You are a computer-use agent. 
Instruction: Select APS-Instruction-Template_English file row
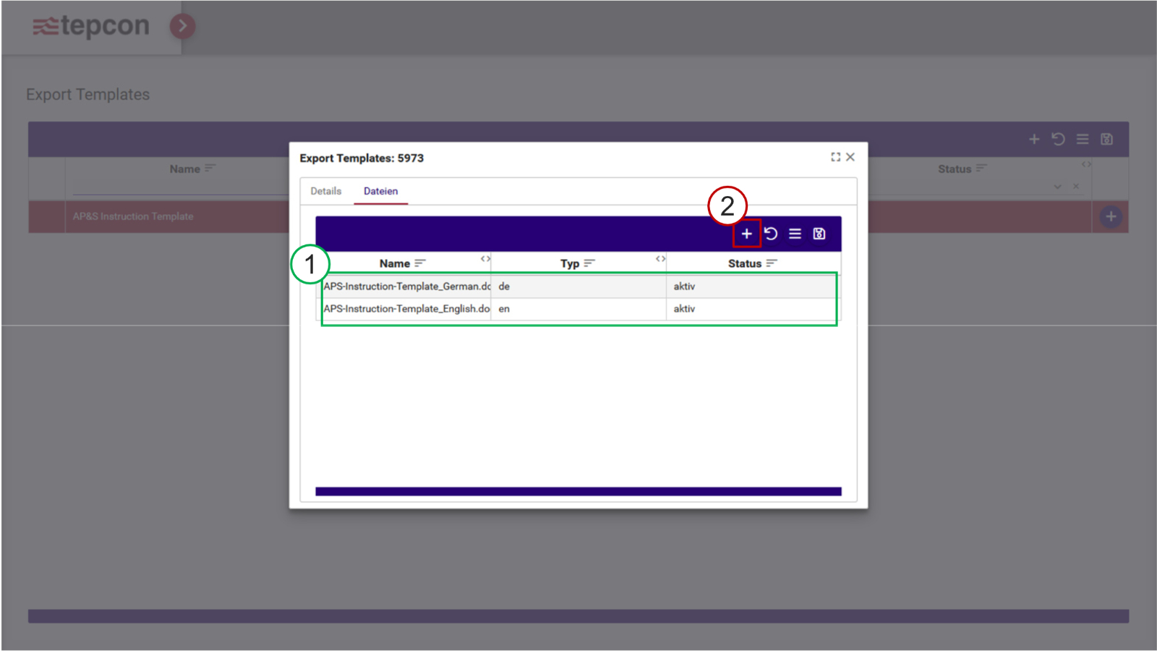click(x=406, y=309)
